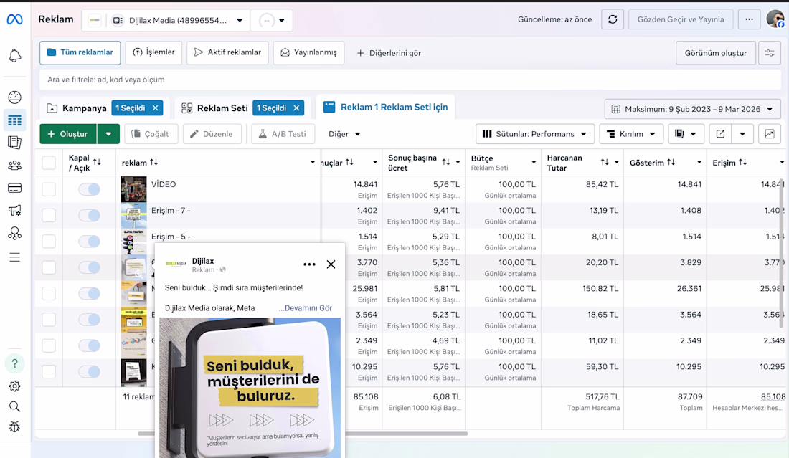
Task: Toggle switch in the 59,30 TL row
Action: tap(89, 371)
